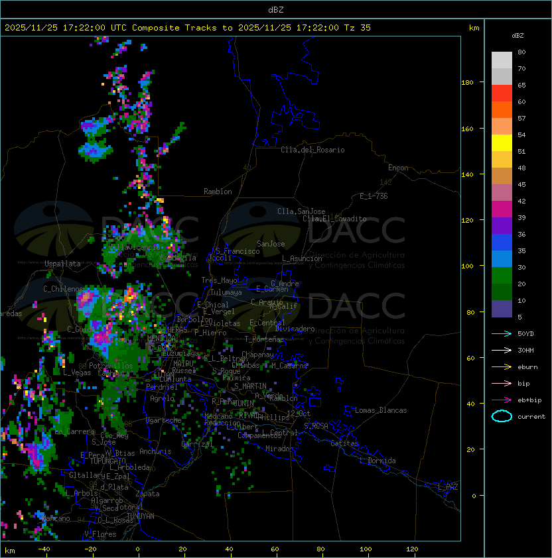This screenshot has height=558, width=552.
Task: Click the magenta eb+bip arrow in legend
Action: pyautogui.click(x=502, y=400)
